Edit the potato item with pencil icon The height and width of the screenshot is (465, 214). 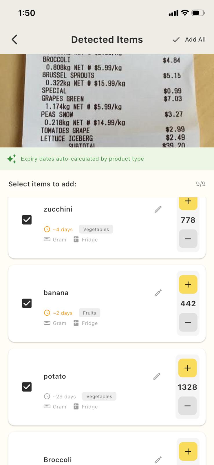coord(157,376)
